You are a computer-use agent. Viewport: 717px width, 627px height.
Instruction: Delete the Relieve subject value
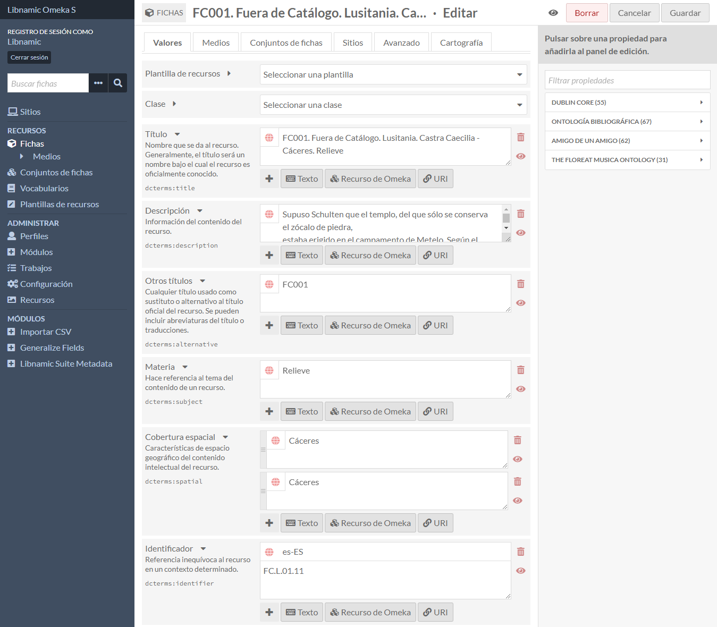tap(521, 370)
